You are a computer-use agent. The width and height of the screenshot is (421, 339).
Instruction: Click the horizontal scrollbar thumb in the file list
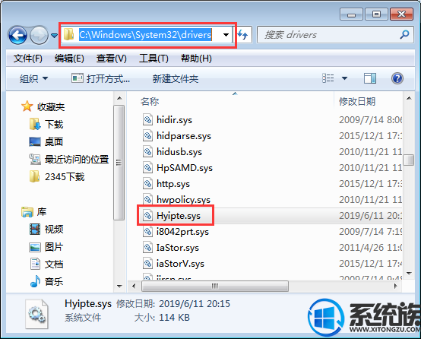pos(215,286)
